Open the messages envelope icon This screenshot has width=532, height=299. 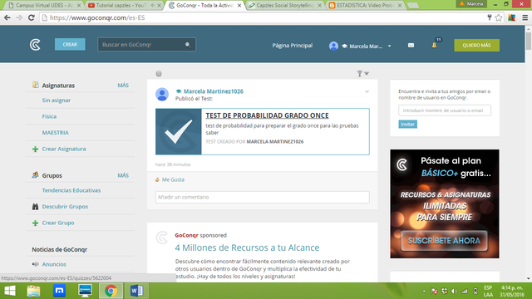(411, 46)
